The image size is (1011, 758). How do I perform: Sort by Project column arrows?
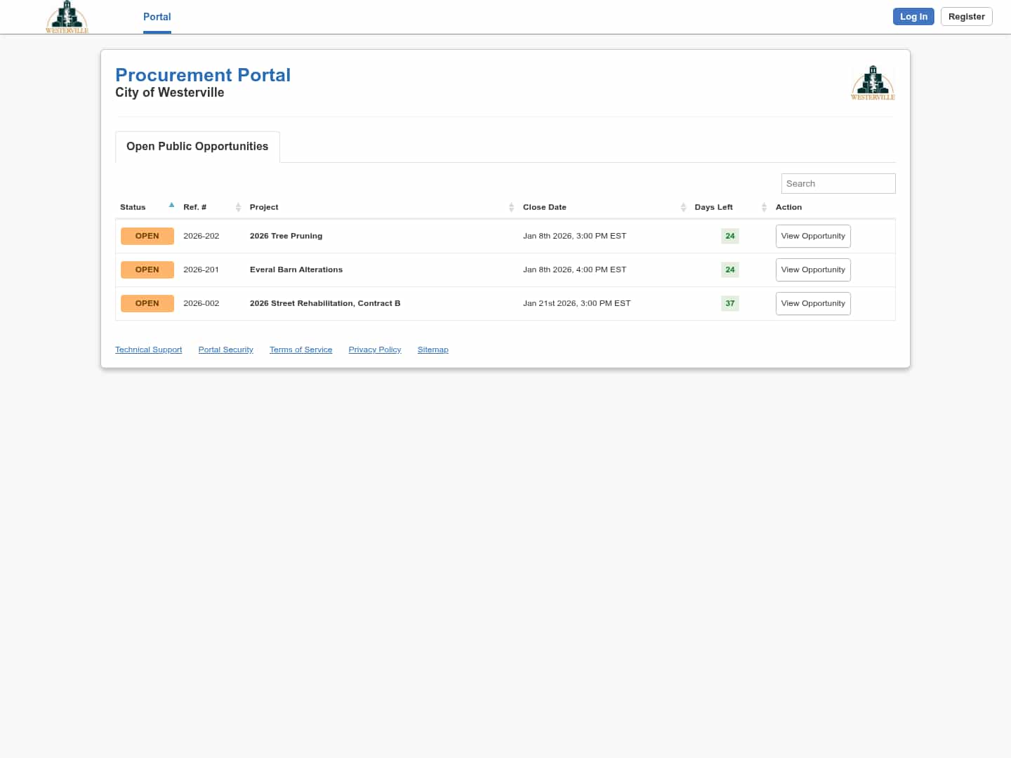coord(511,207)
